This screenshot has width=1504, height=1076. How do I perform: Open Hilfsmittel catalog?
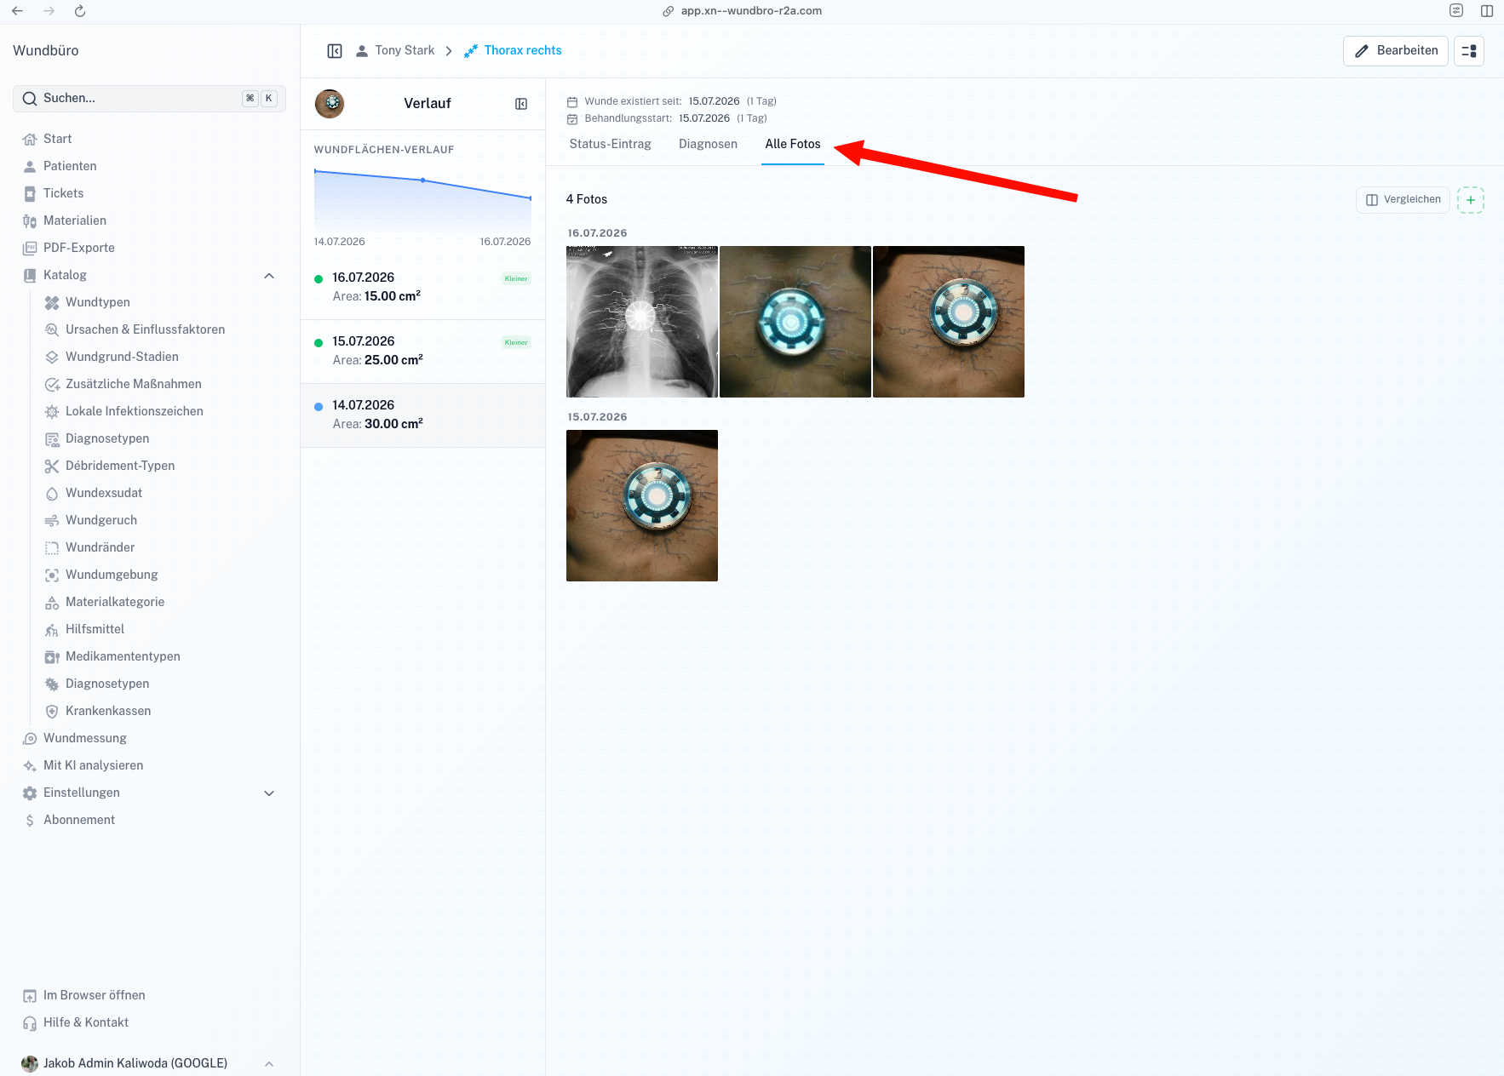click(95, 629)
